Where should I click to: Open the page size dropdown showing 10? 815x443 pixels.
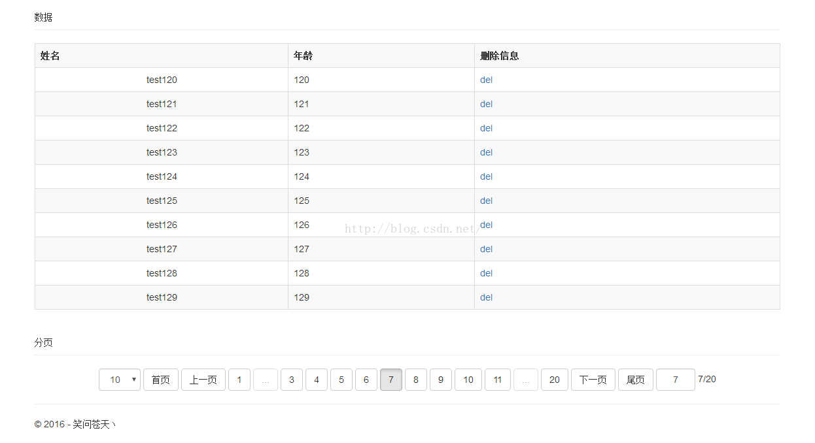[x=120, y=380]
